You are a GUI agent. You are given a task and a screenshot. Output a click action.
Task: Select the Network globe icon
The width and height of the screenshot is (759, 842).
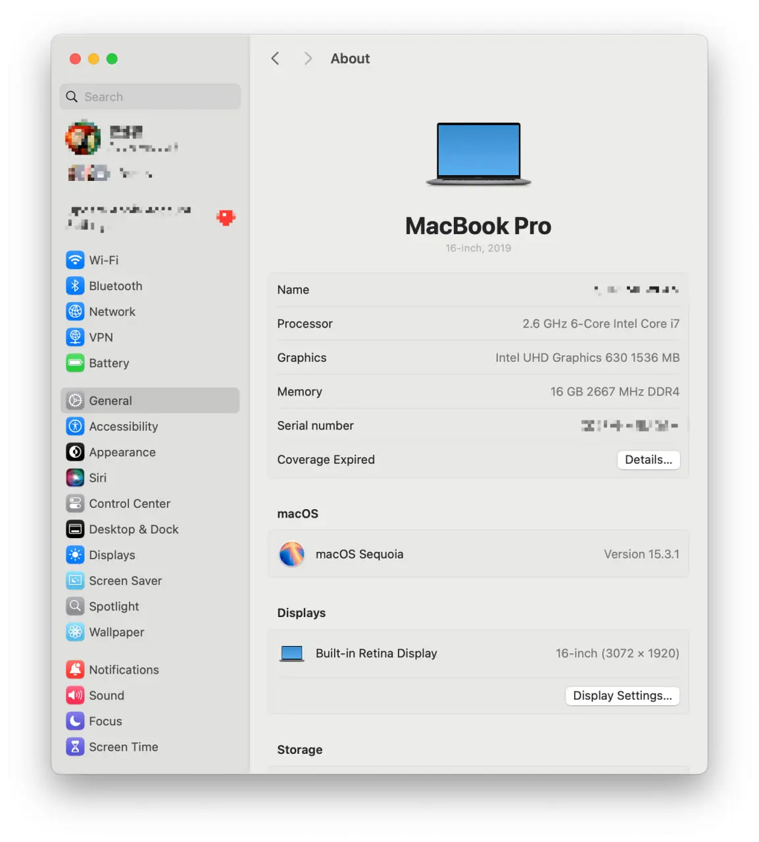[75, 311]
